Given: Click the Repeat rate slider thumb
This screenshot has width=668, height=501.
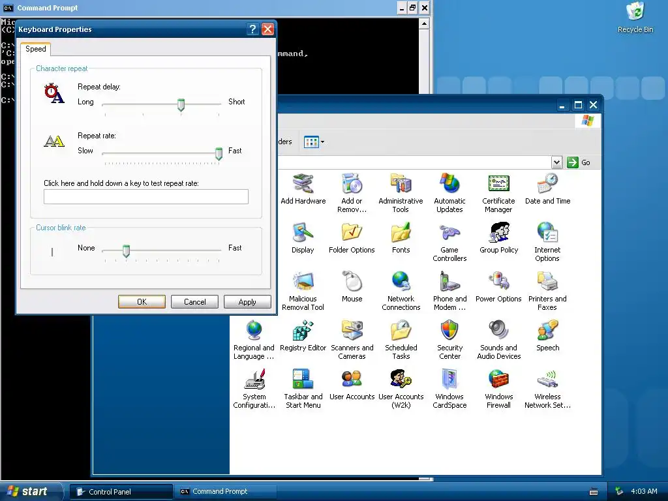Looking at the screenshot, I should 219,153.
